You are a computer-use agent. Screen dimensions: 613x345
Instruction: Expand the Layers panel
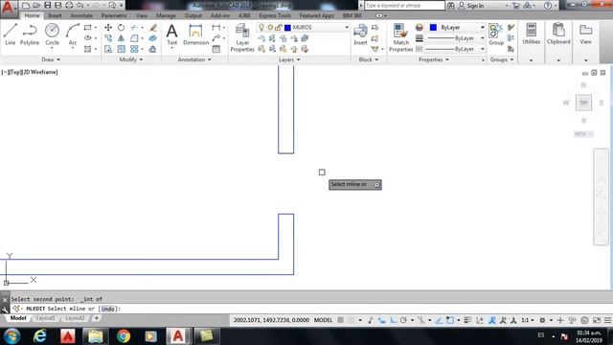pyautogui.click(x=289, y=59)
